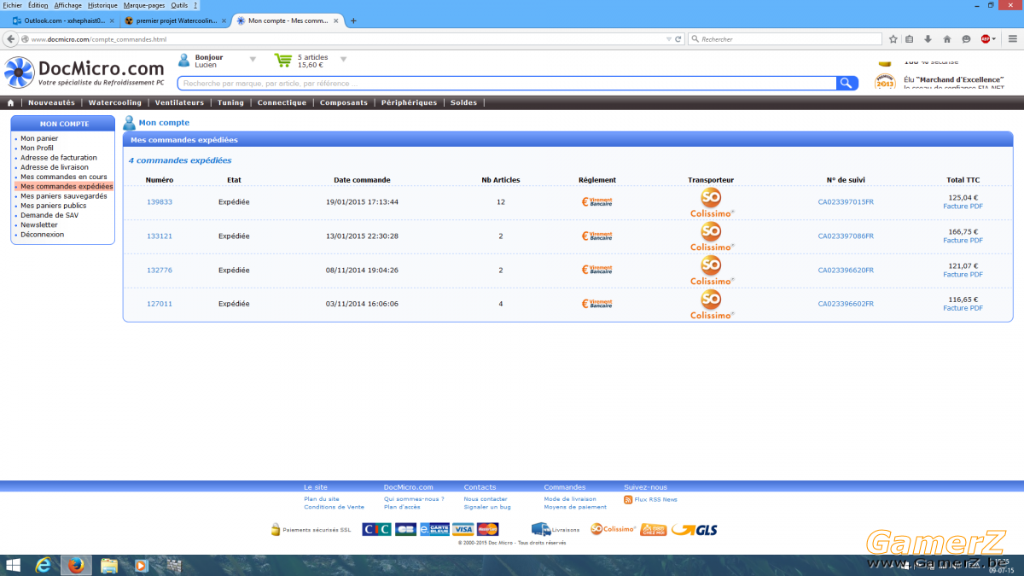Open the Marque-pages menu

[144, 5]
